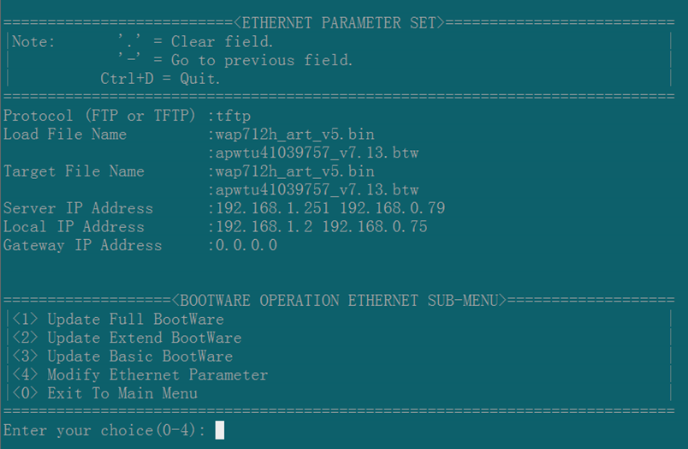Select Modify Ethernet Parameter entry
Viewport: 688px width, 449px height.
pyautogui.click(x=140, y=374)
